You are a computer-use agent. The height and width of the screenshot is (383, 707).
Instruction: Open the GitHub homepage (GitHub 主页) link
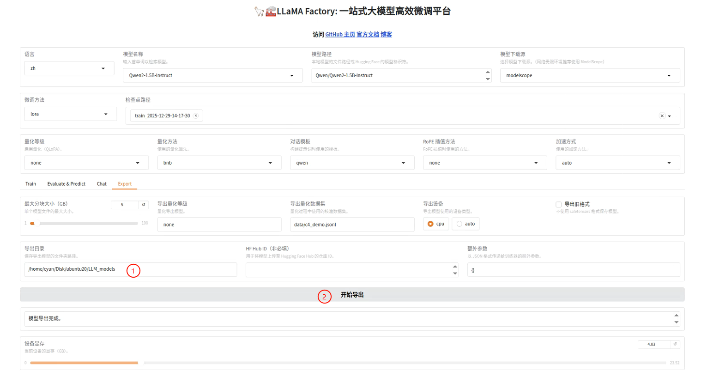click(340, 35)
